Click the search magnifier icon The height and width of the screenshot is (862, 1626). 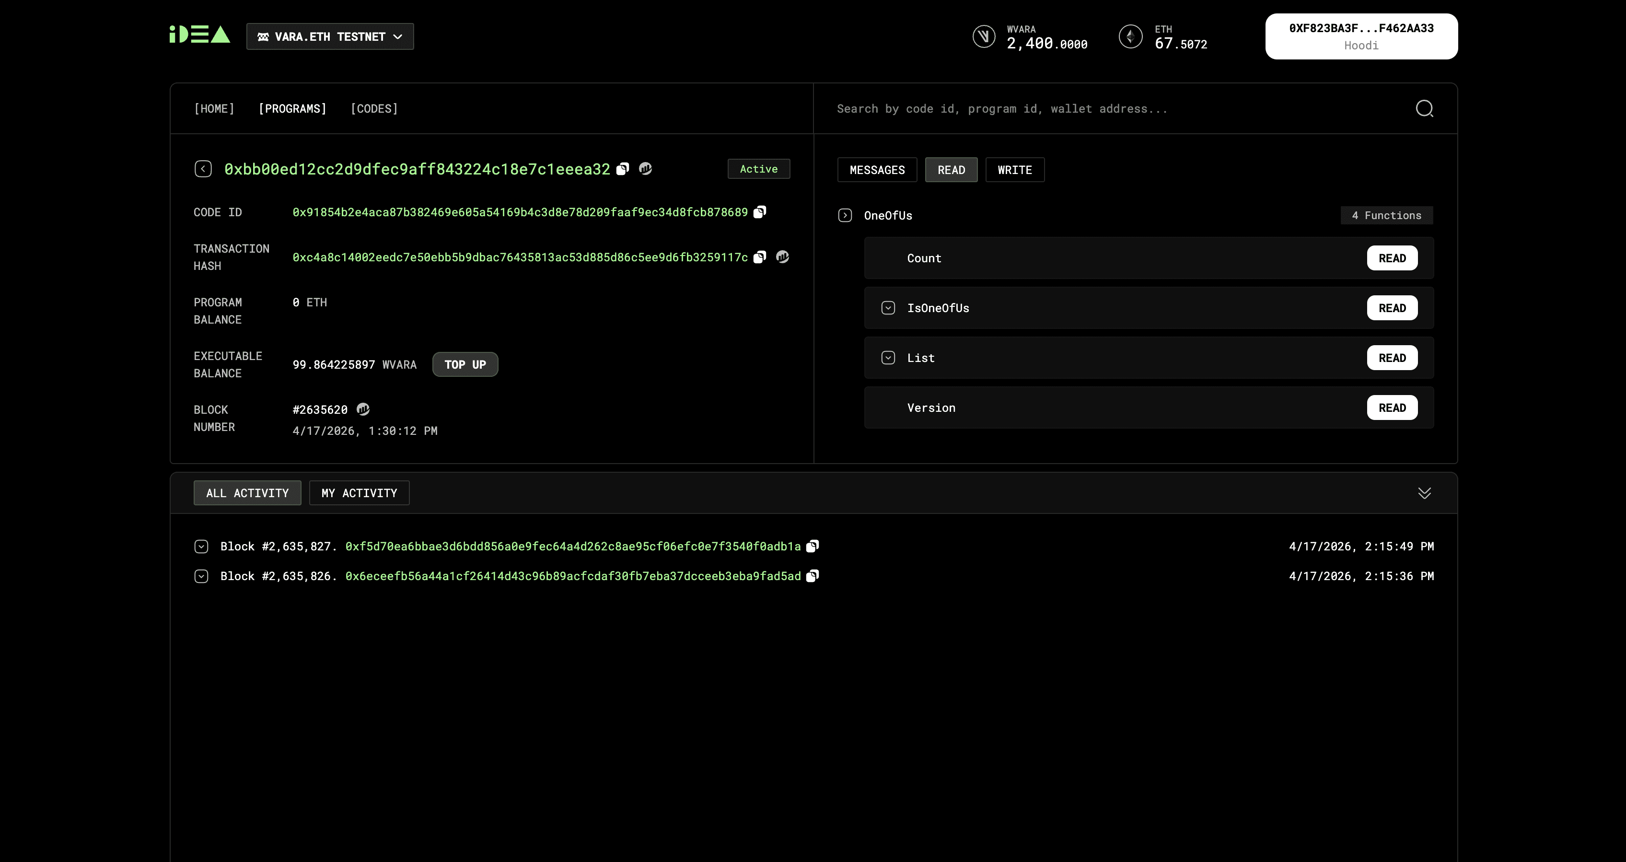click(1424, 108)
